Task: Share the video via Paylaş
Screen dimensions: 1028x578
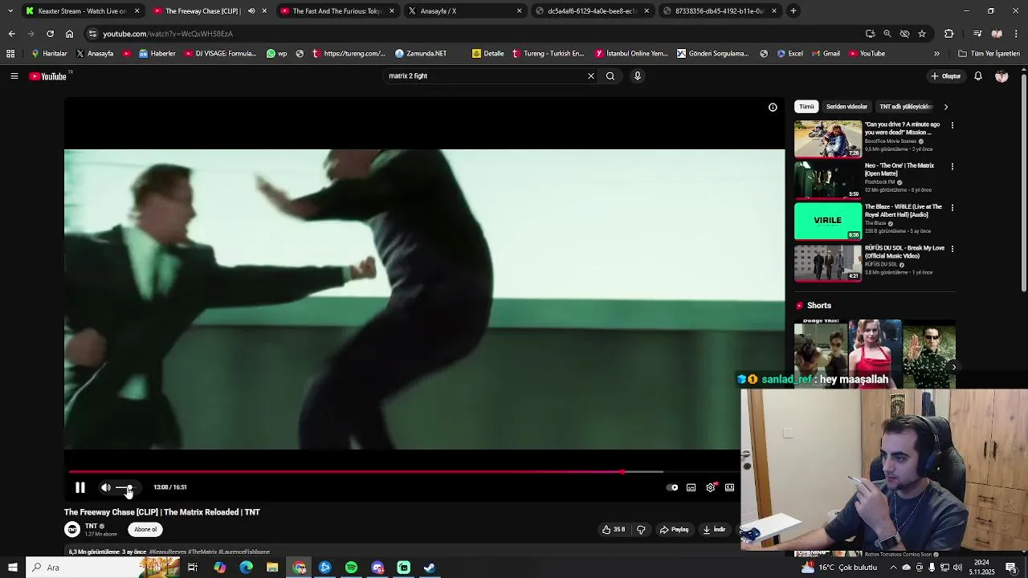Action: coord(675,529)
